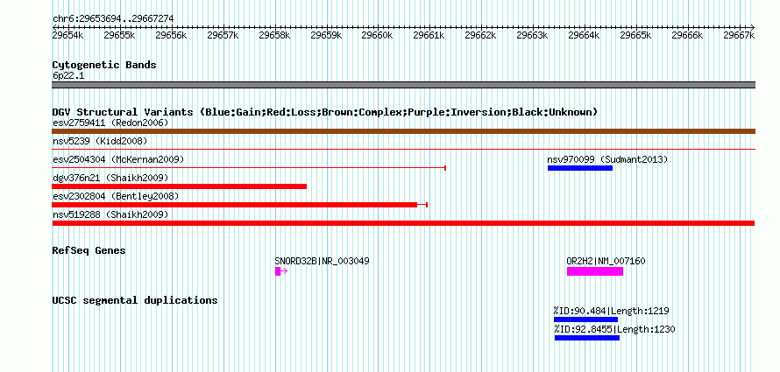
Task: Click the magenta OR2H2 gene block
Action: [595, 271]
